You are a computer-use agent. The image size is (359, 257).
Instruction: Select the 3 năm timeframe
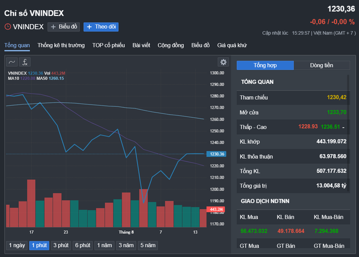(126, 245)
